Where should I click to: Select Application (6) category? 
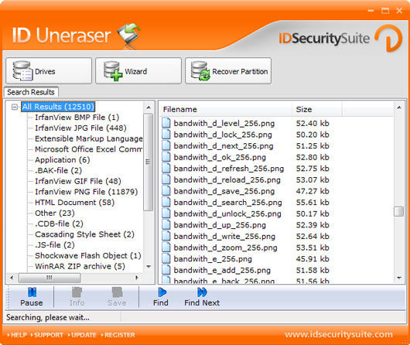[x=62, y=160]
